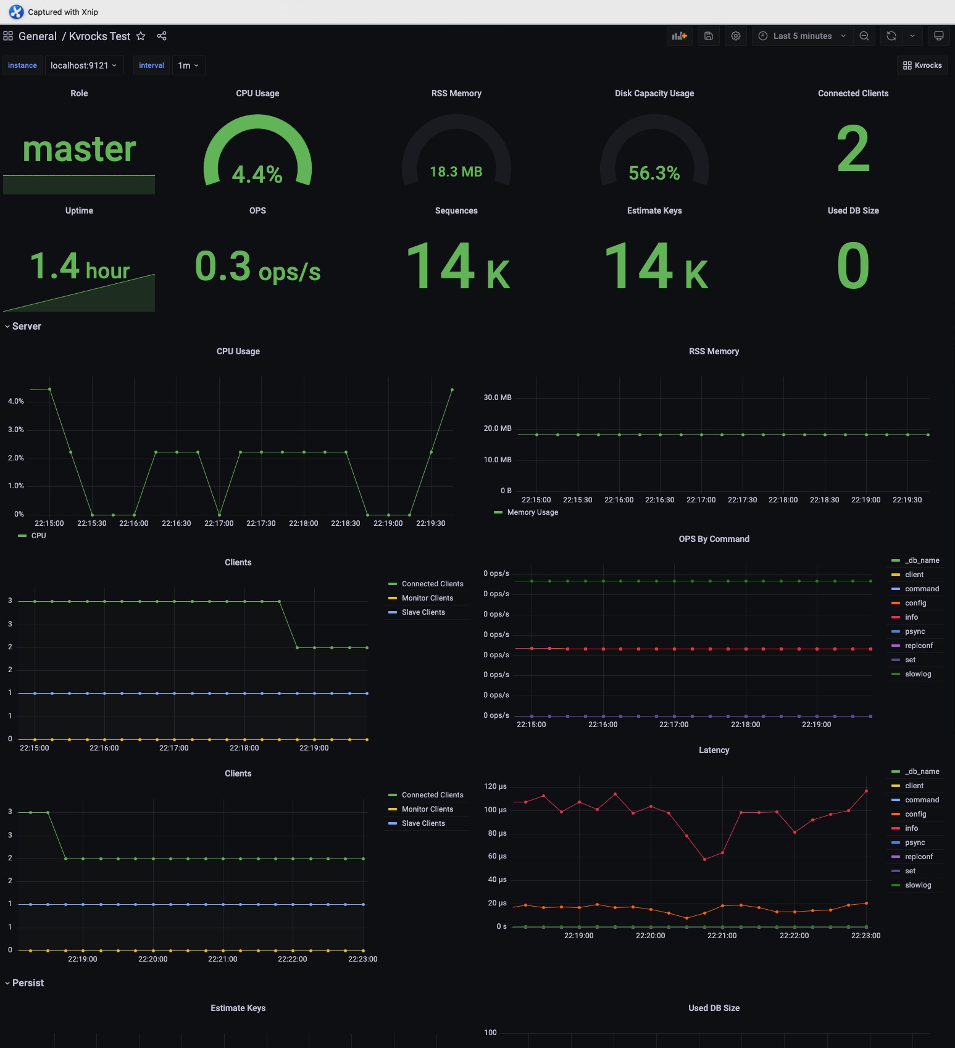Share the dashboard using the share icon

[x=162, y=36]
